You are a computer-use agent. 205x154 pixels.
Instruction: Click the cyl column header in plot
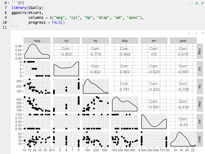66,41
